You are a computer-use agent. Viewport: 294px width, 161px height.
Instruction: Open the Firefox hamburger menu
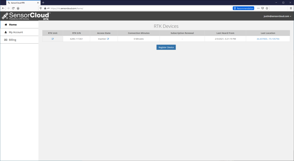coord(291,8)
